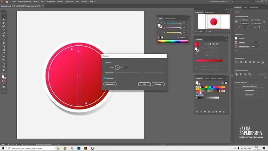Click New Swatch icon in Swatches panel
This screenshot has height=151, width=268.
pos(220,112)
